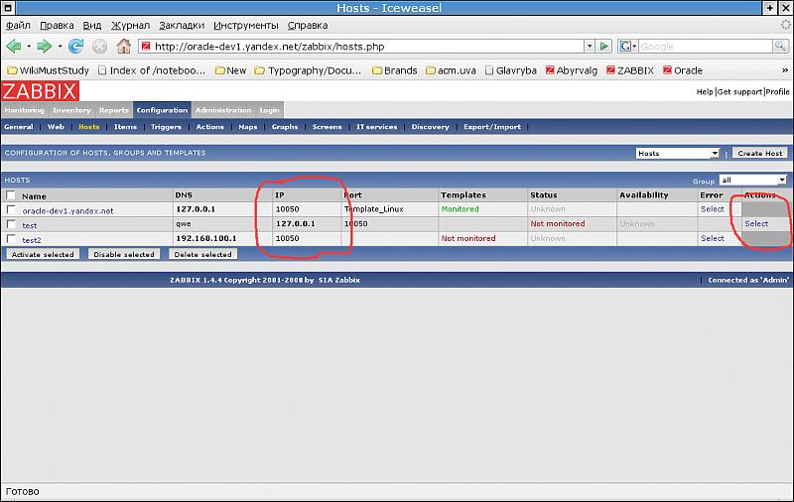Viewport: 794px width, 502px height.
Task: Switch to the Administration tab
Action: 223,110
